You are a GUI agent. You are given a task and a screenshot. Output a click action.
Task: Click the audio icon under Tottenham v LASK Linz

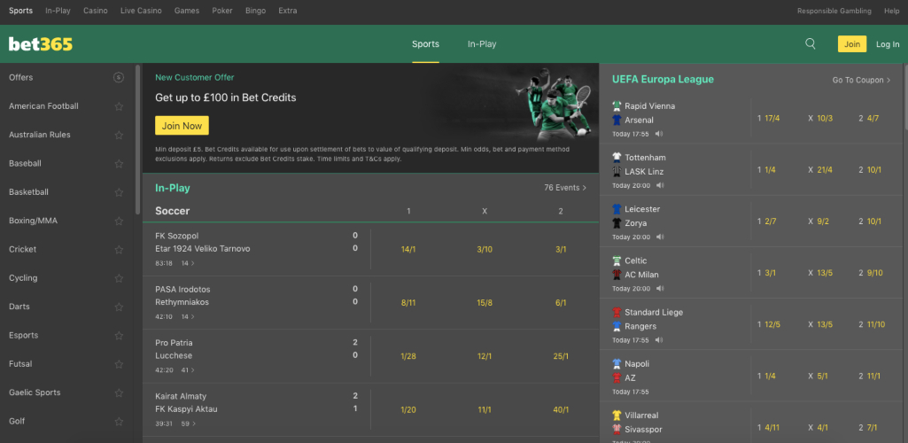(659, 185)
